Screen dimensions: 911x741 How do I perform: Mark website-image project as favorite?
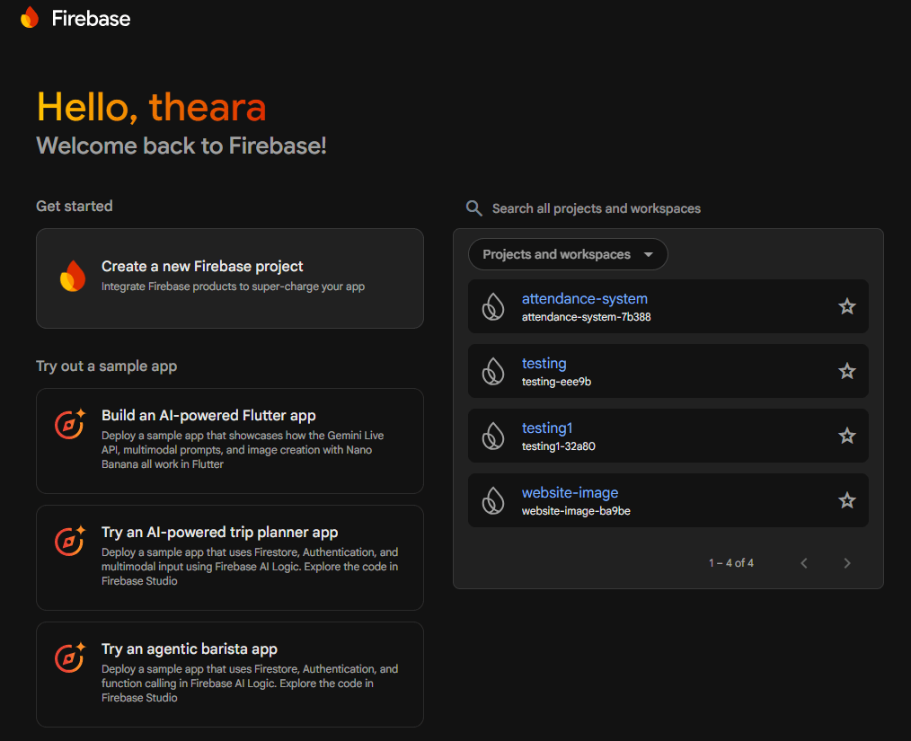click(846, 500)
